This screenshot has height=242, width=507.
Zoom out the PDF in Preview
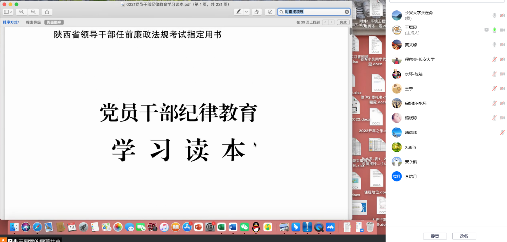(x=22, y=12)
